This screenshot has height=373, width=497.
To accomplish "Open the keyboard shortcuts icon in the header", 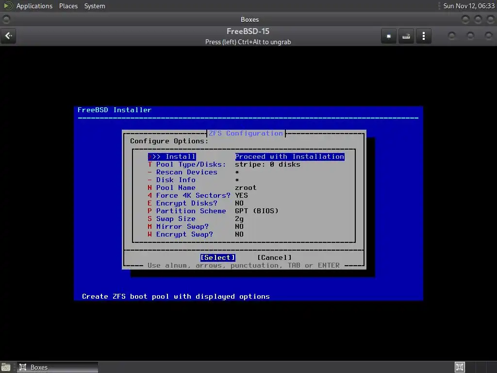I will (406, 36).
